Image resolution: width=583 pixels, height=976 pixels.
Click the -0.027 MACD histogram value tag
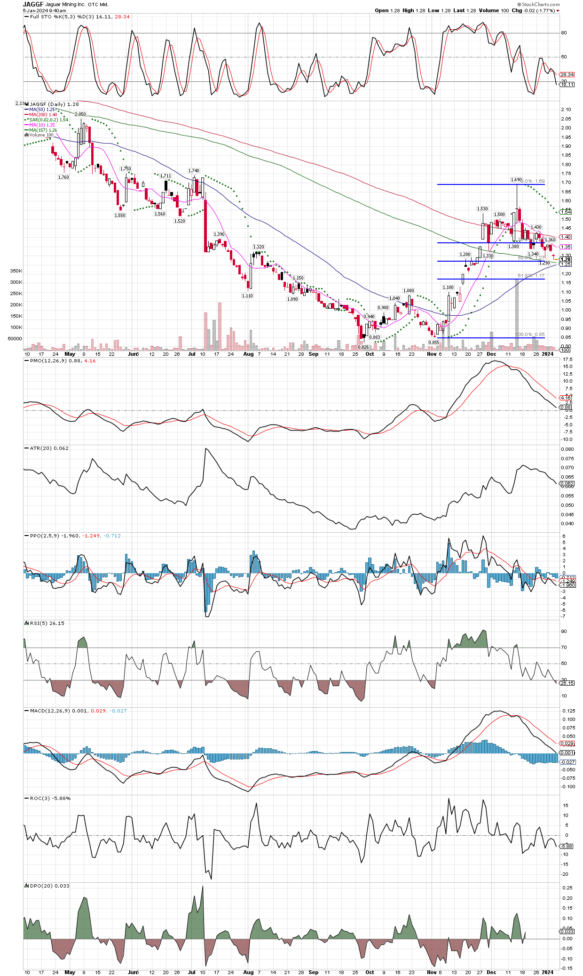coord(567,761)
